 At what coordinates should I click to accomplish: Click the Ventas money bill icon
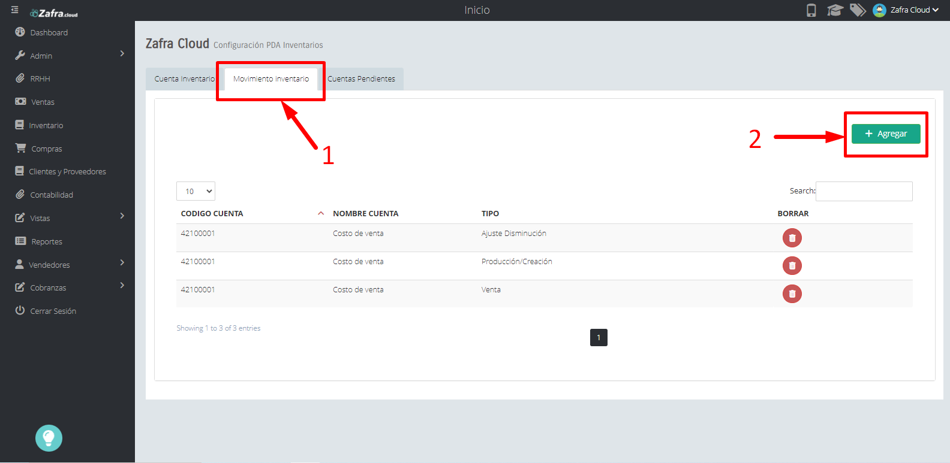20,101
